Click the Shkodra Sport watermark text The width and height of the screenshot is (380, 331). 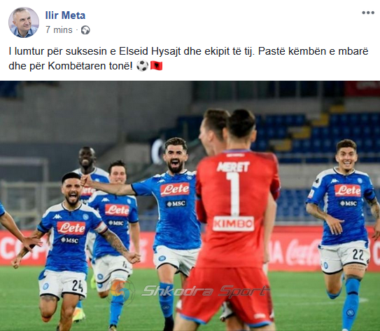pos(205,291)
